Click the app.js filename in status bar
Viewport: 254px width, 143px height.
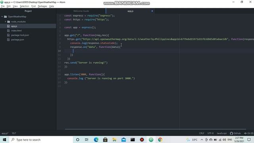point(5,133)
